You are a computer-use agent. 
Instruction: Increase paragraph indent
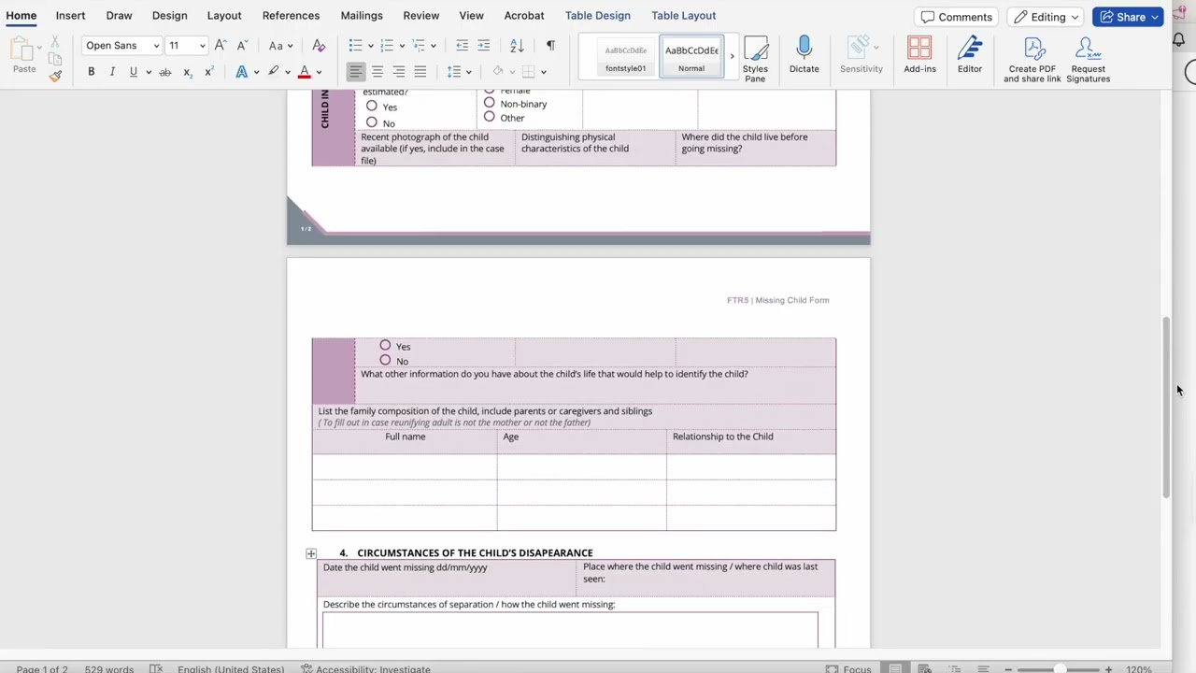(483, 45)
